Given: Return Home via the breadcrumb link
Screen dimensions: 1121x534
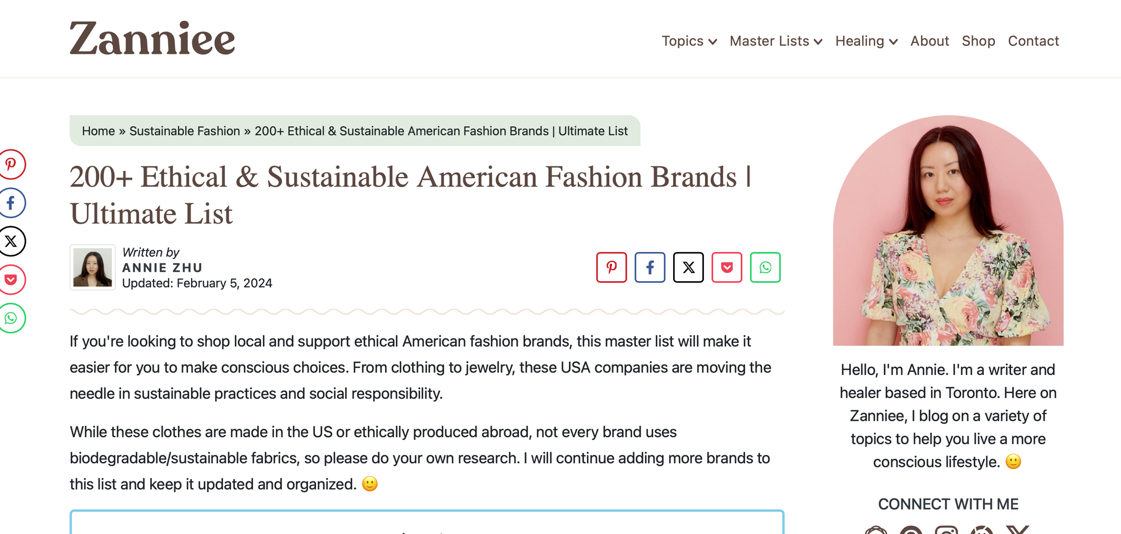Looking at the screenshot, I should coord(99,131).
